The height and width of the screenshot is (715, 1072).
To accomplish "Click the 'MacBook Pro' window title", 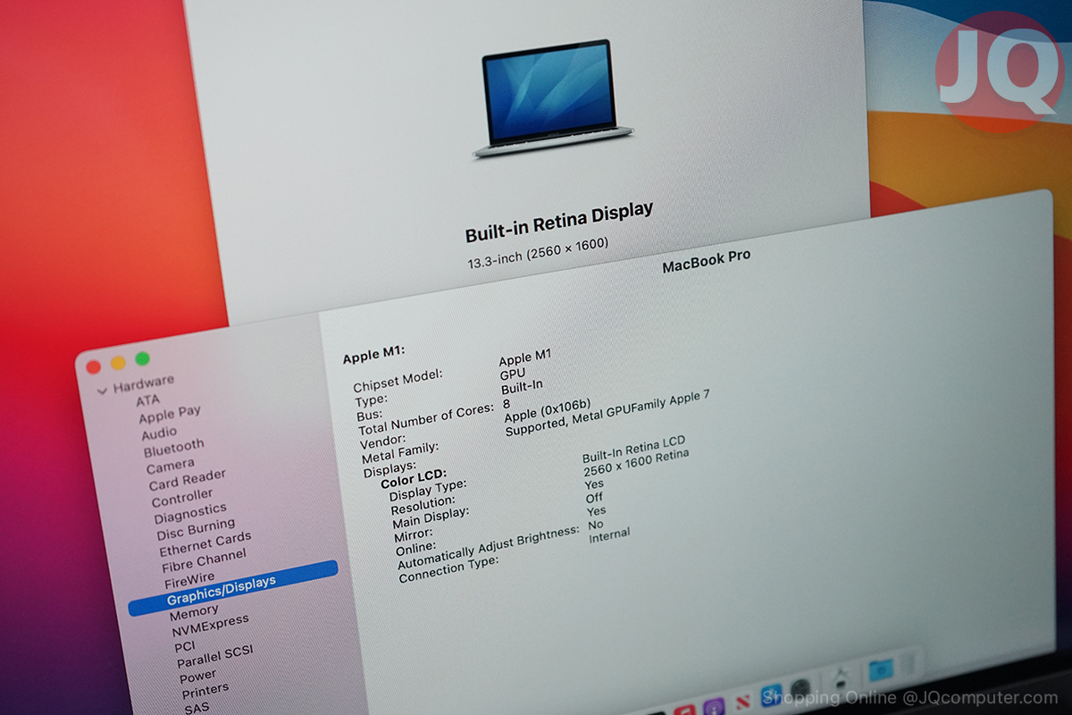I will [707, 262].
